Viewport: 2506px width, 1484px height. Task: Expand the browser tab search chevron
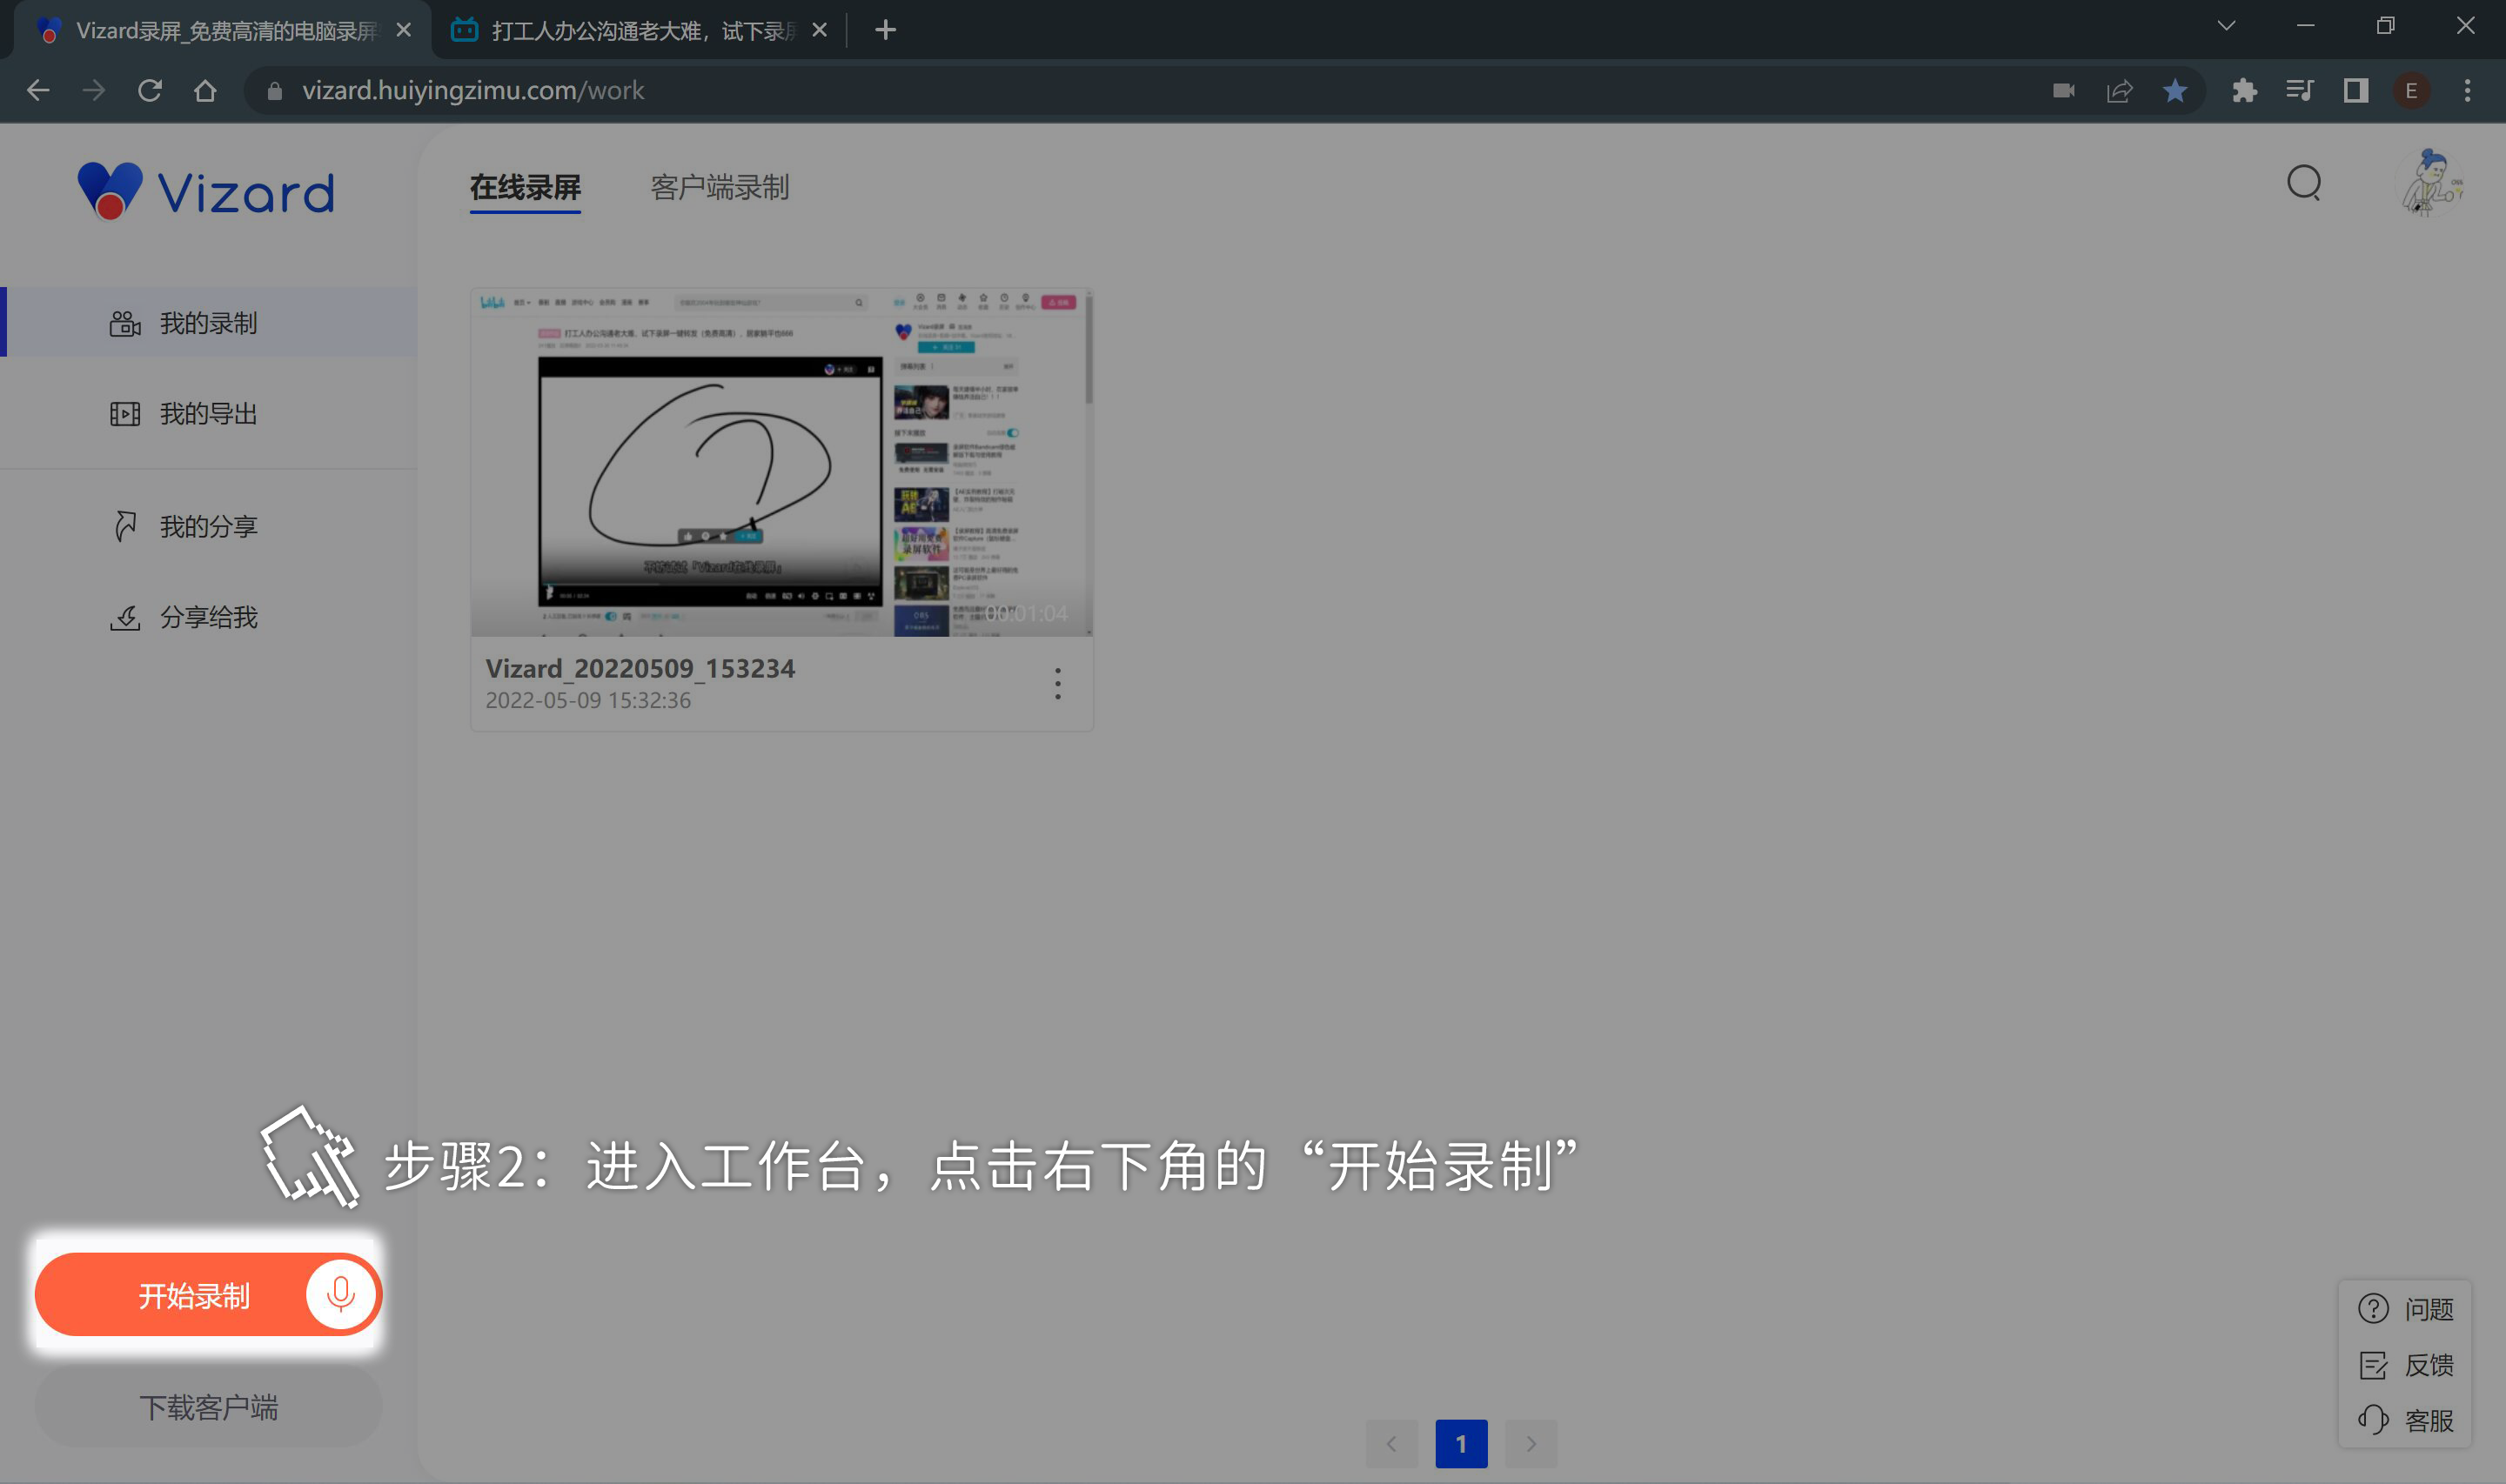click(2225, 27)
